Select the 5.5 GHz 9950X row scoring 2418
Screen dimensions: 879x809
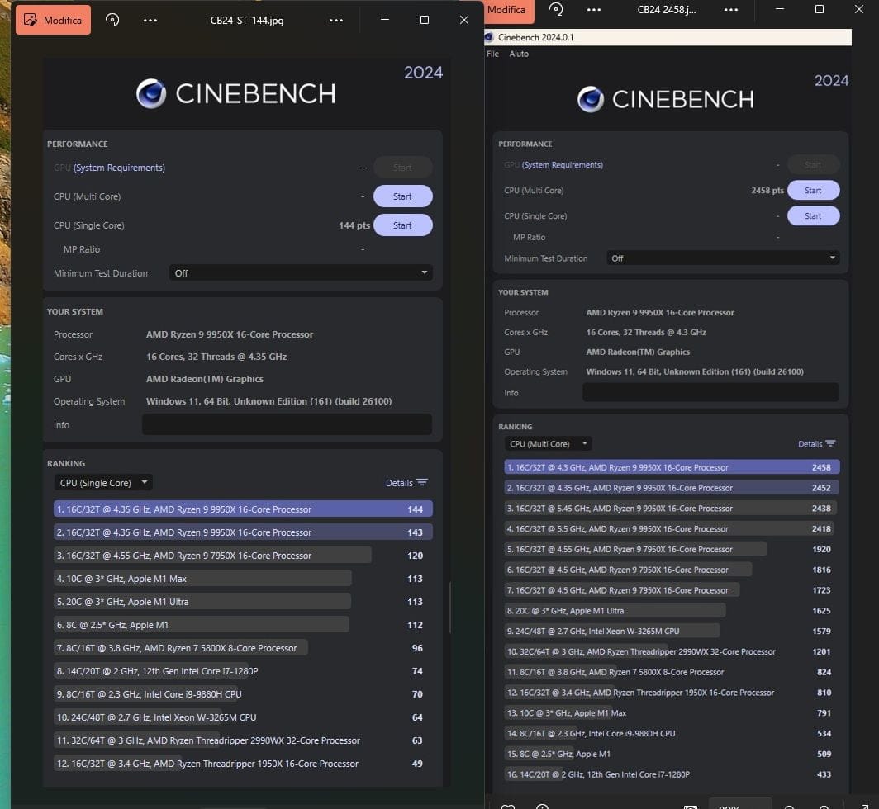[672, 529]
